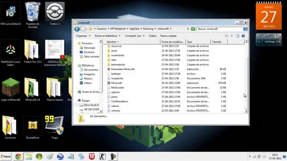
Task: Open the RWCursorEditor32 desktop icon
Action: (x=10, y=14)
